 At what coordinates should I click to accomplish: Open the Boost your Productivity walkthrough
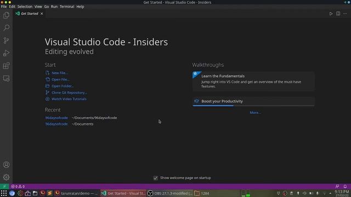(x=253, y=101)
